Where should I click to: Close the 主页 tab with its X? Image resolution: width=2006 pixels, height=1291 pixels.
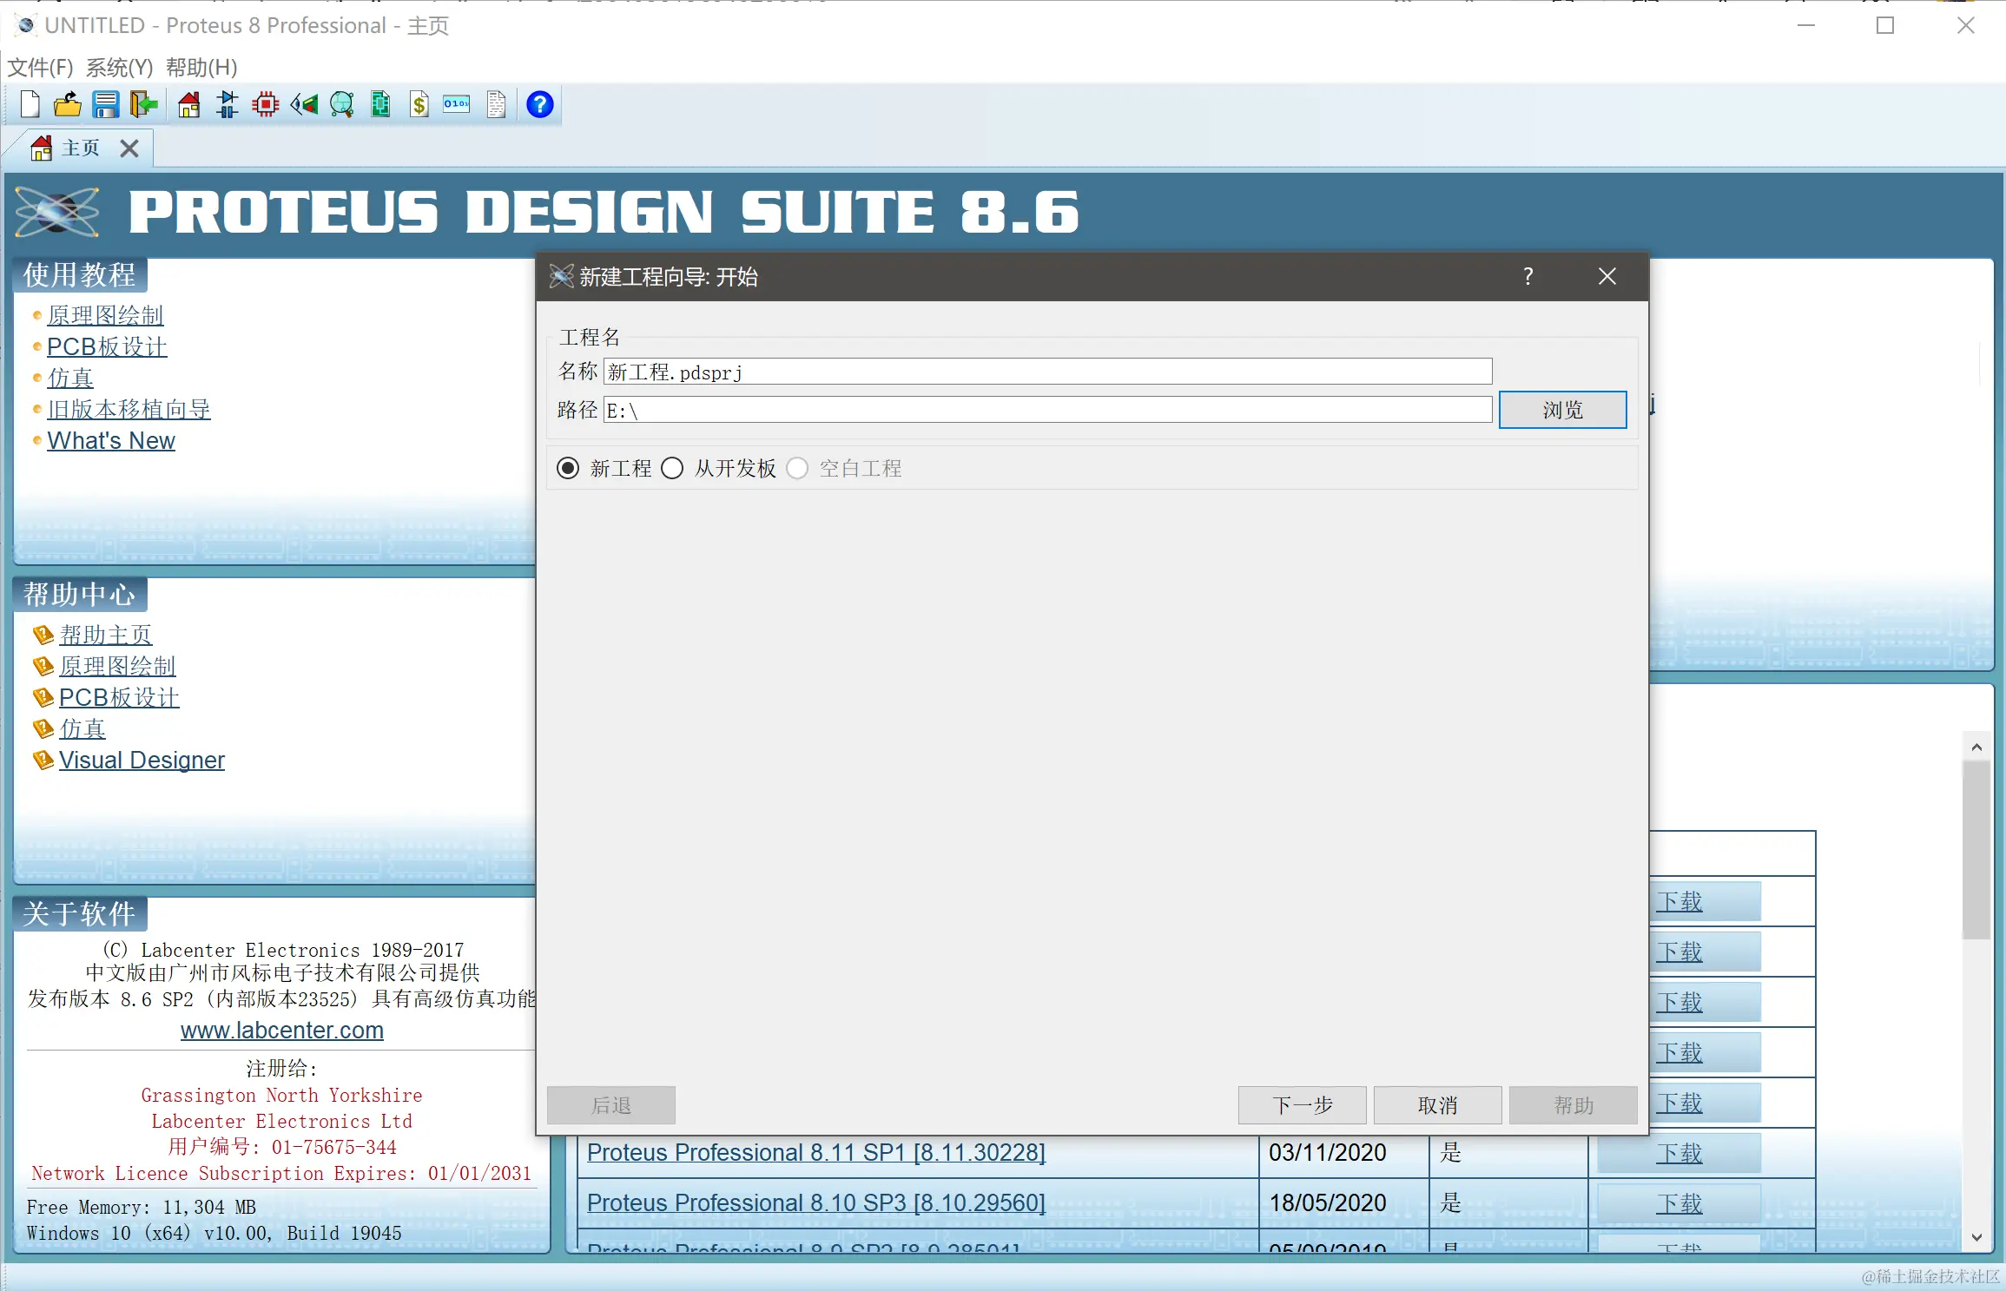pyautogui.click(x=129, y=148)
